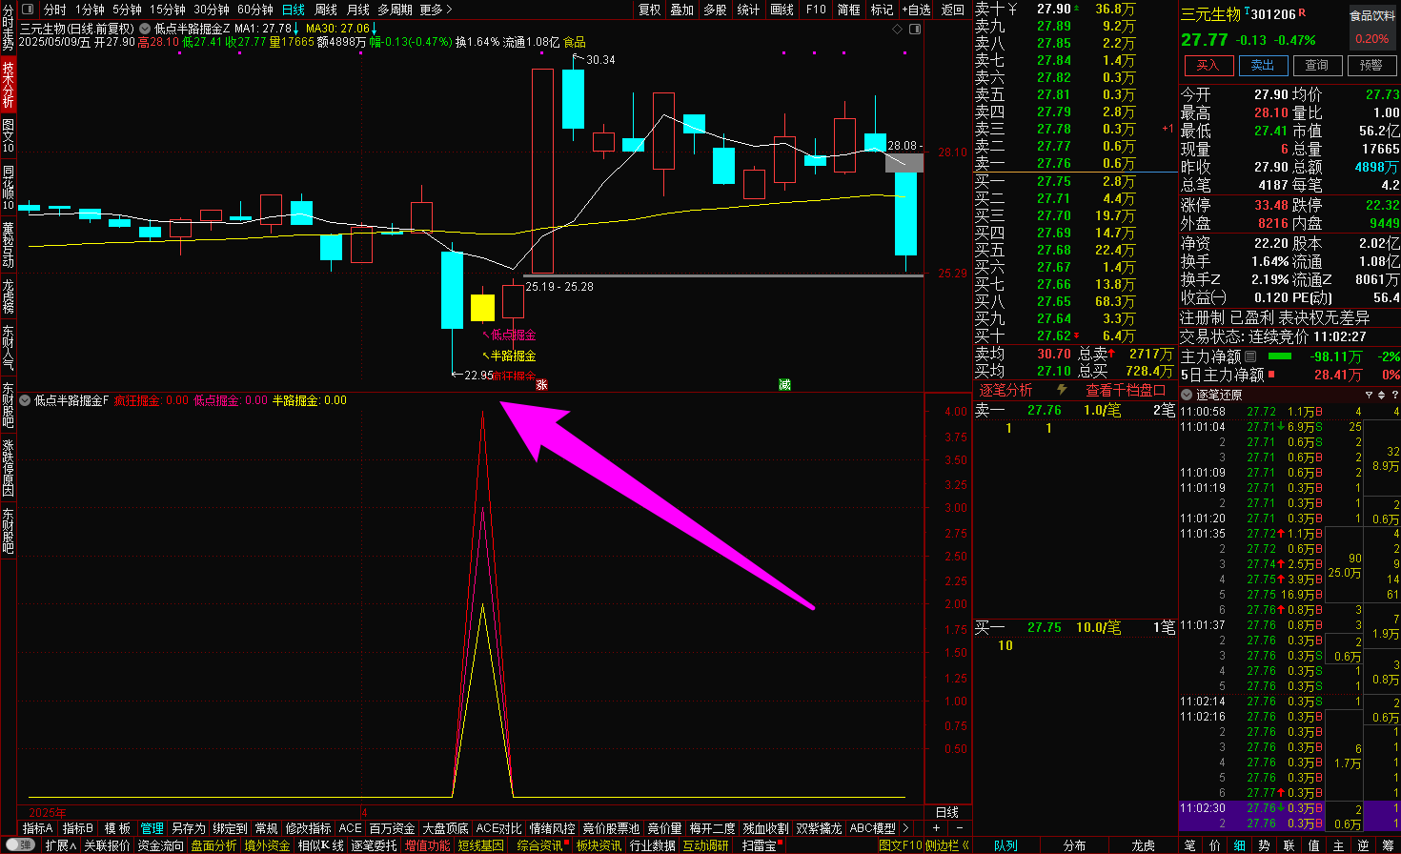Click the sort arrows icon in 逐笔还原 header
Image resolution: width=1401 pixels, height=854 pixels.
(x=1380, y=395)
